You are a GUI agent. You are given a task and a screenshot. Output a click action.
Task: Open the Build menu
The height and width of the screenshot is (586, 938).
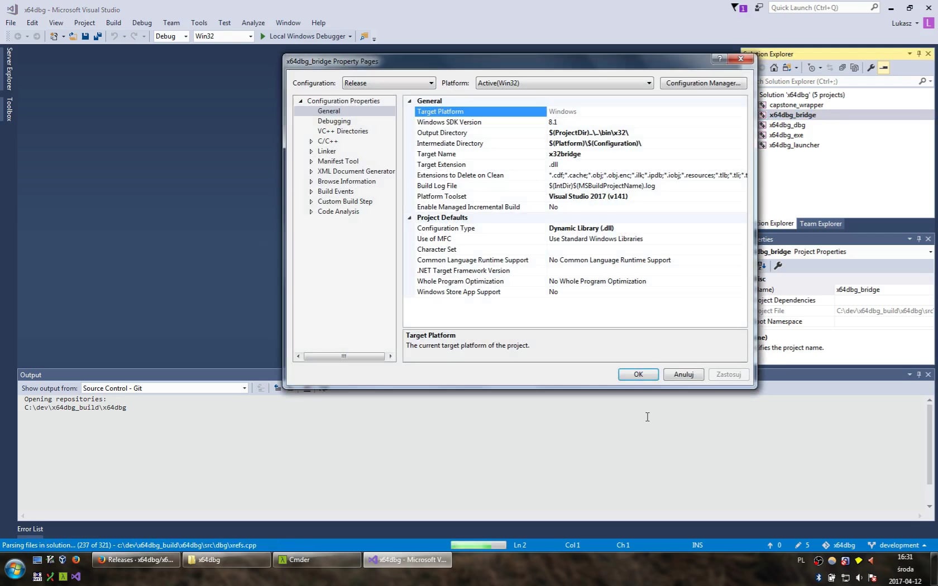pos(113,23)
